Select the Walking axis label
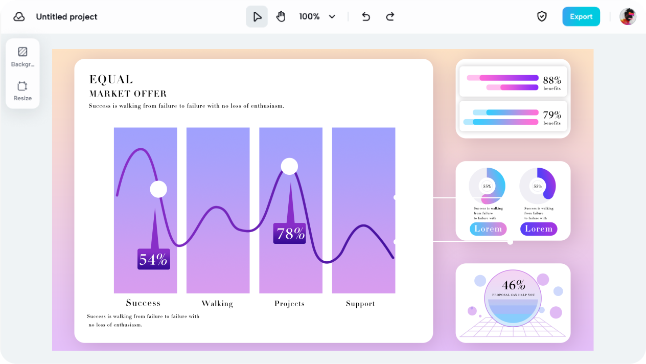 click(217, 304)
